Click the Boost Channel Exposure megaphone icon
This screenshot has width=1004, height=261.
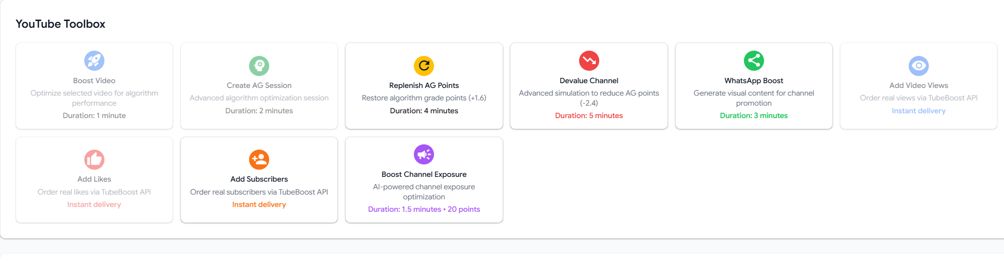pyautogui.click(x=424, y=154)
